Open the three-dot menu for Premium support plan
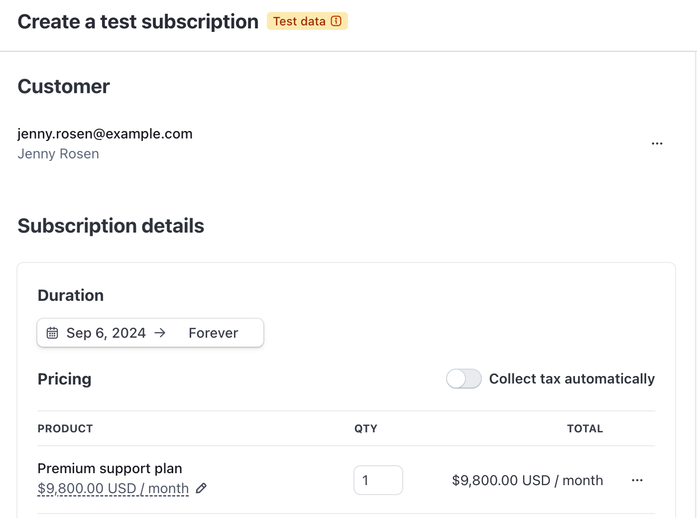Viewport: 697px width, 518px height. point(637,480)
